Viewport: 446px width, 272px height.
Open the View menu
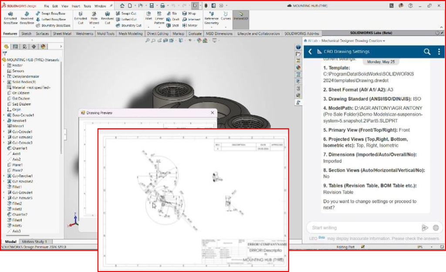pyautogui.click(x=65, y=6)
